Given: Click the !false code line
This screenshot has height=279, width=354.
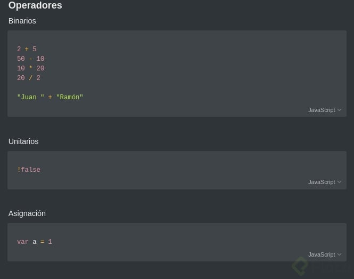Looking at the screenshot, I should [x=29, y=170].
